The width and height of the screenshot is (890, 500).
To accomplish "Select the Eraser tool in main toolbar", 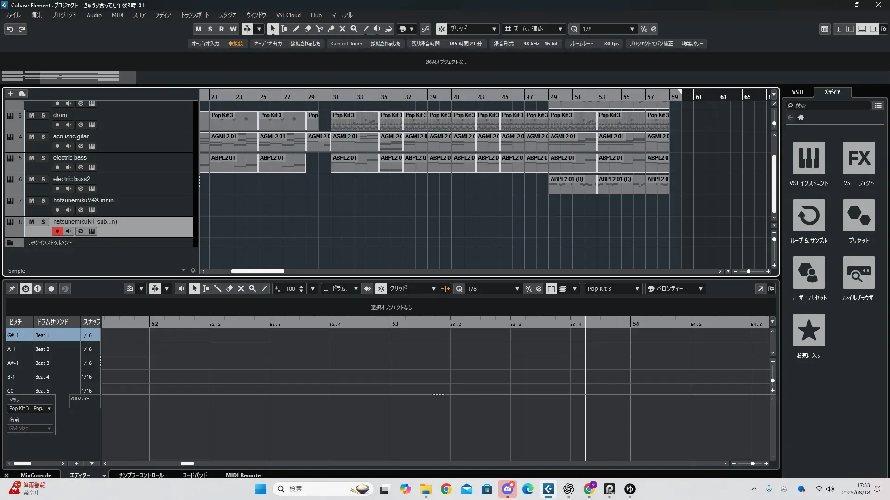I will tap(308, 29).
